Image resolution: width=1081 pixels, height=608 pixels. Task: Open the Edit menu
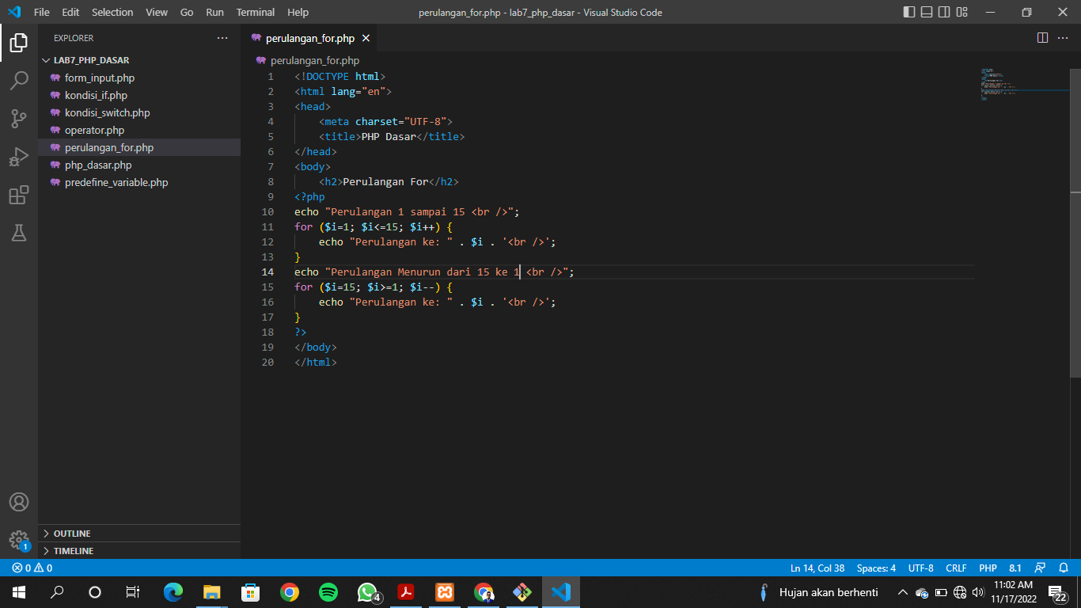(x=70, y=12)
